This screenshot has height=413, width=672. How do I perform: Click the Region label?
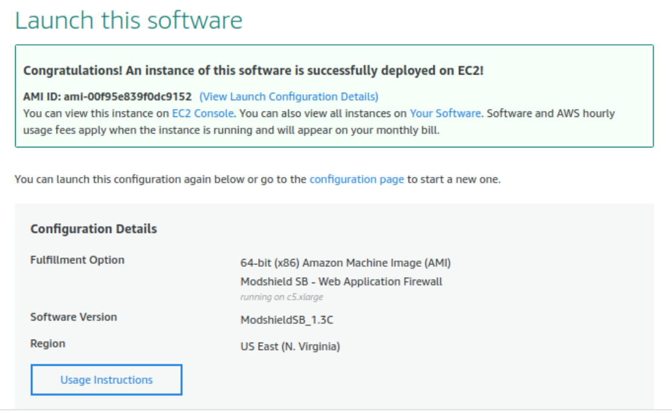[x=47, y=344]
